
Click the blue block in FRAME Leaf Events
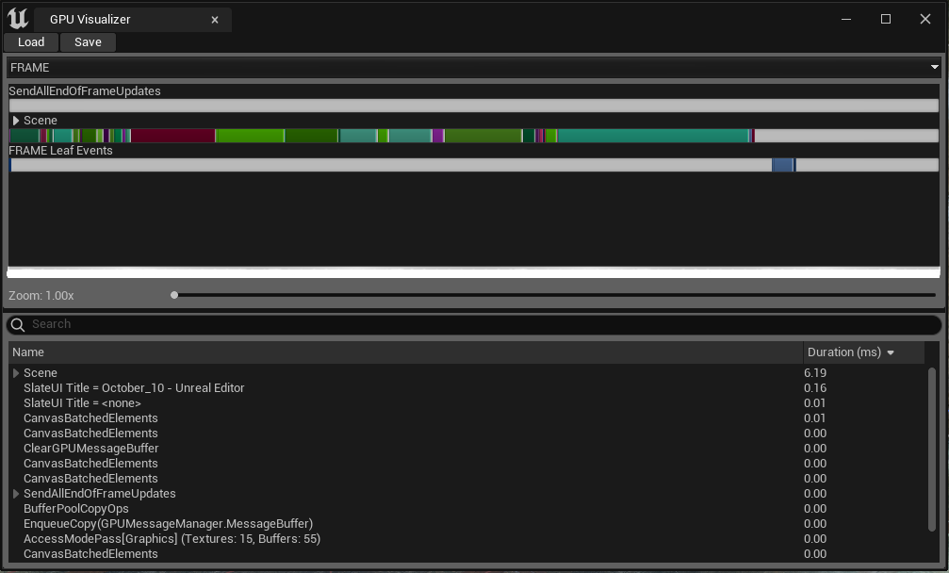(x=782, y=165)
